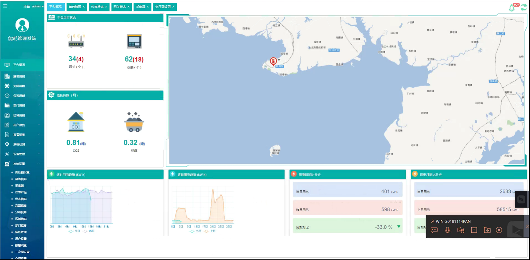Click the microphone icon in remote toolbar

pyautogui.click(x=447, y=230)
